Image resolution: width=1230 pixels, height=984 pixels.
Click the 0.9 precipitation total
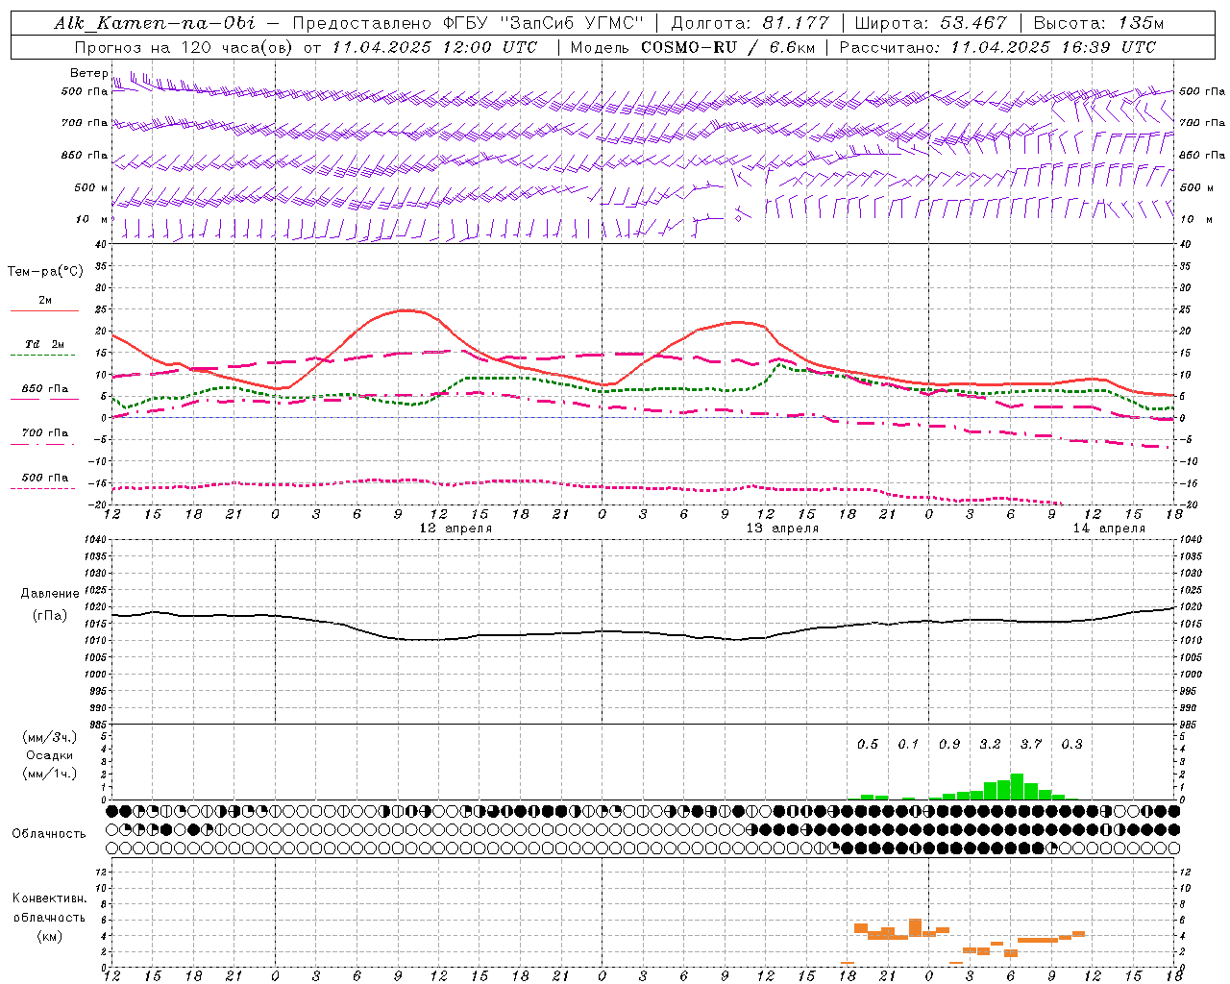pos(949,744)
